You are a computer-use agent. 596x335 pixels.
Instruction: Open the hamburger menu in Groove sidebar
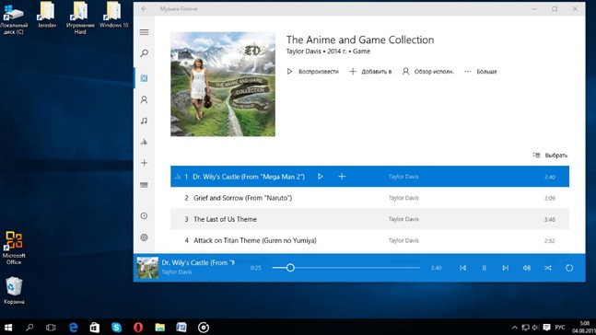pos(144,32)
